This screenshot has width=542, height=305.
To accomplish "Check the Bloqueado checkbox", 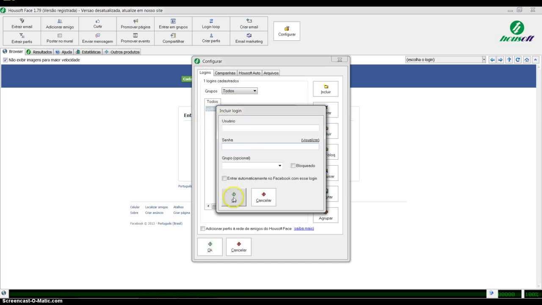I will click(x=293, y=166).
